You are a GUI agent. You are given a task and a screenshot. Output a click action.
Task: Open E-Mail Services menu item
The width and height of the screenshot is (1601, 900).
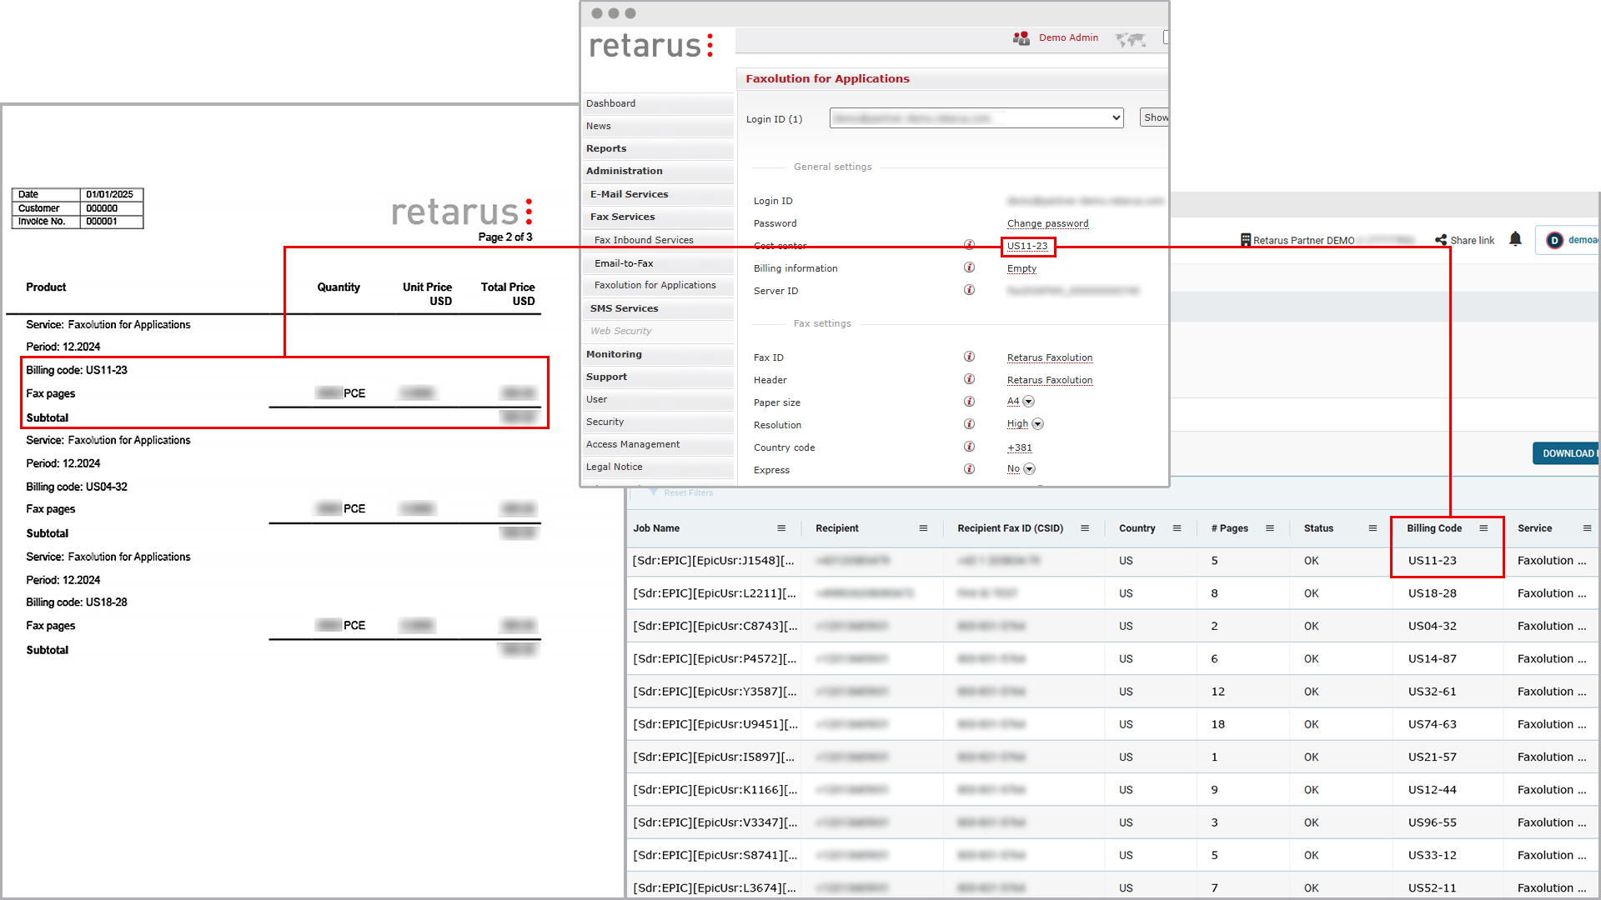click(x=658, y=194)
